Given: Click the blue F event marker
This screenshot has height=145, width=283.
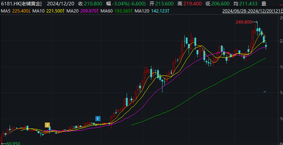Looking at the screenshot, I should point(97,118).
